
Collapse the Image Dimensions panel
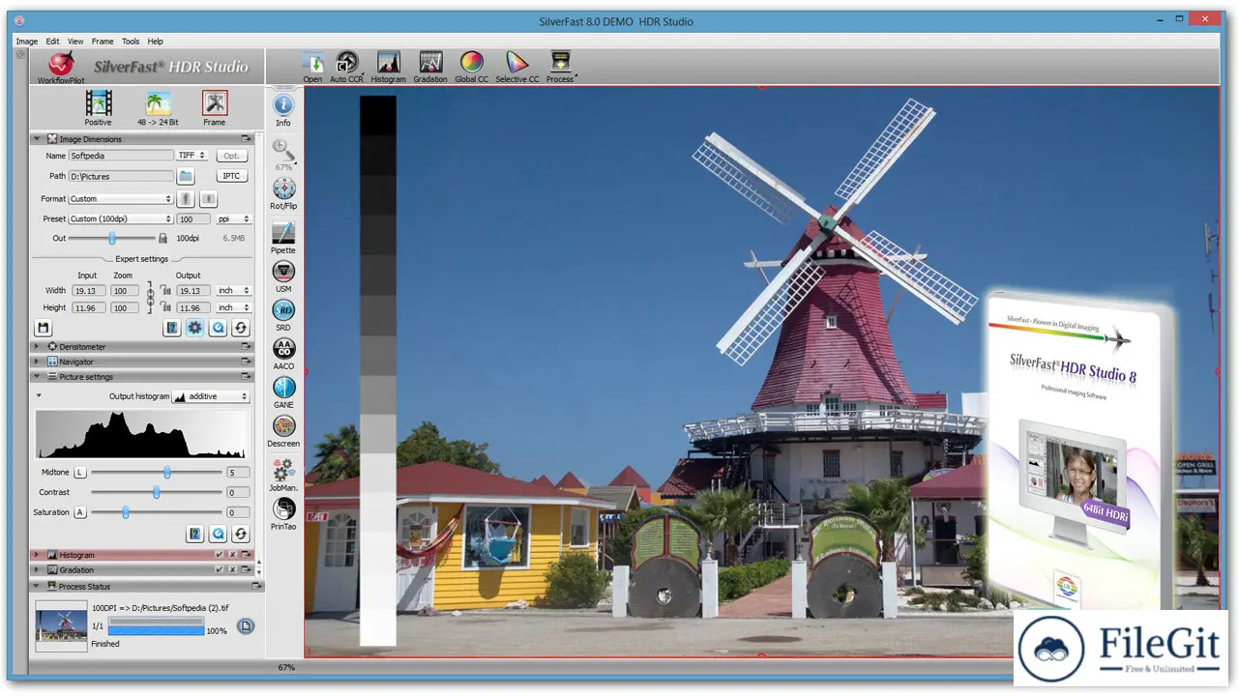click(x=38, y=139)
